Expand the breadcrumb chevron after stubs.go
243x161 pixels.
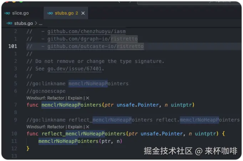(x=36, y=23)
